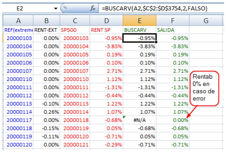Select the black -0.71% cell in the BUSCARV column

[x=140, y=144]
